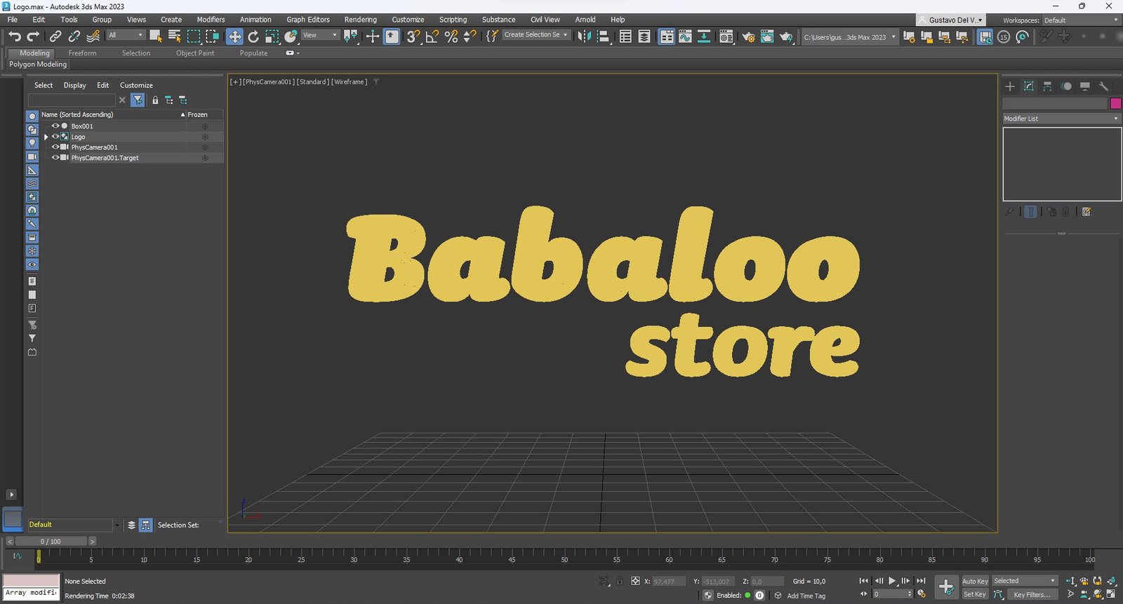1123x604 pixels.
Task: Click the viewport Wireframe shading label
Action: (350, 82)
